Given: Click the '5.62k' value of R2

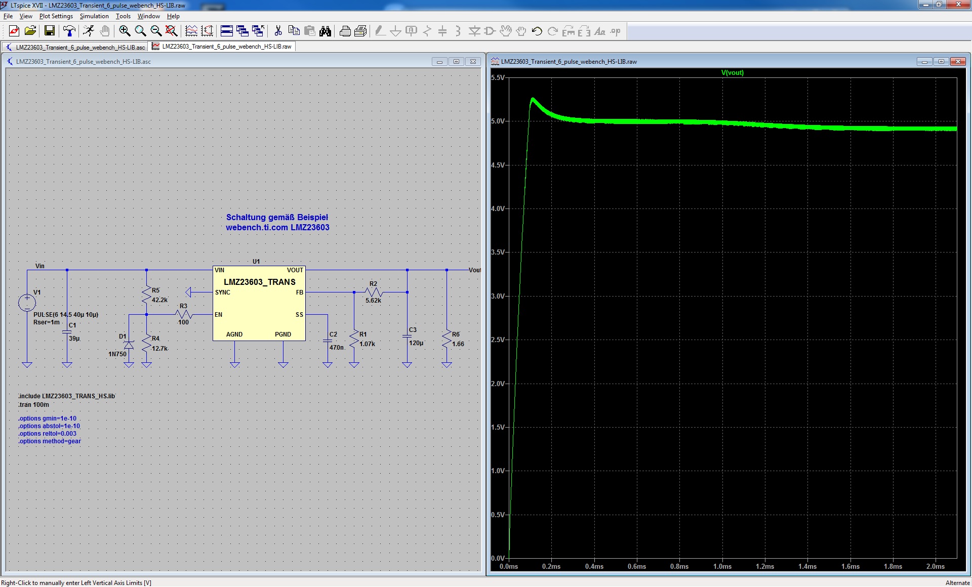Looking at the screenshot, I should click(x=373, y=301).
